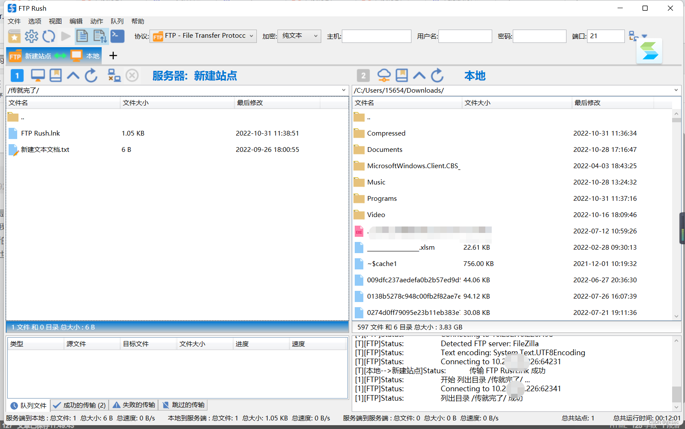Click the 进度 column header in queue
The width and height of the screenshot is (685, 429).
coord(261,344)
